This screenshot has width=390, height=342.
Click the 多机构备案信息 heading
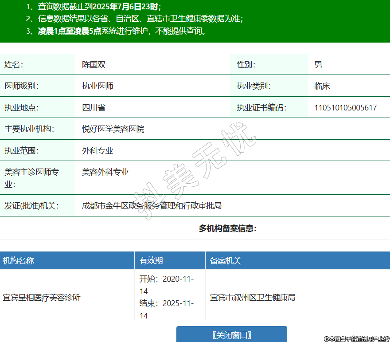click(x=227, y=228)
